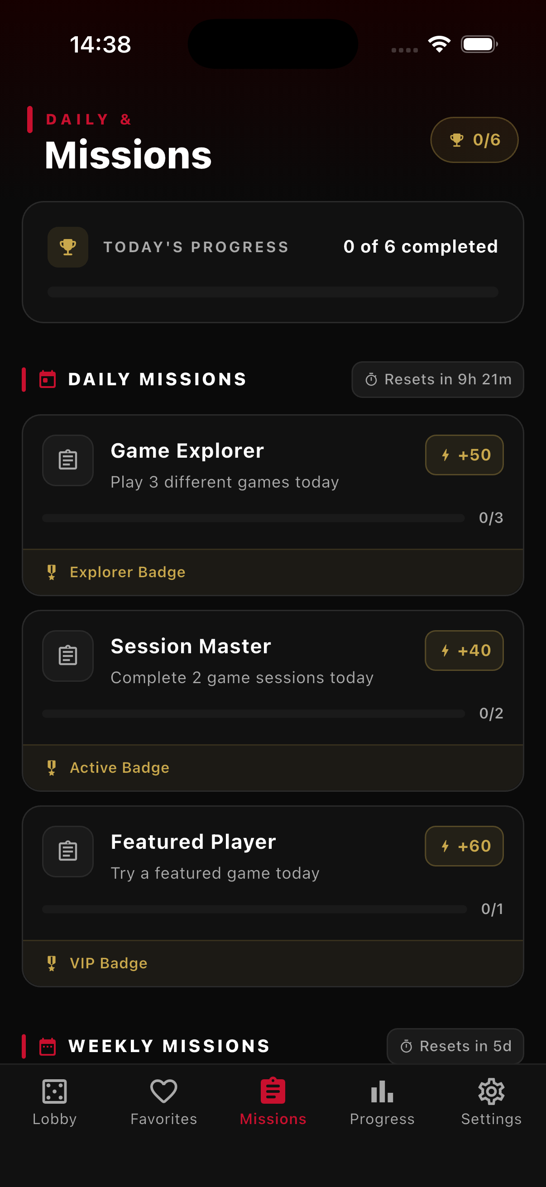Switch to the Favorites tab
Image resolution: width=546 pixels, height=1187 pixels.
point(163,1101)
